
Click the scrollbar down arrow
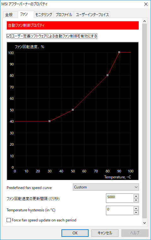pos(145,223)
